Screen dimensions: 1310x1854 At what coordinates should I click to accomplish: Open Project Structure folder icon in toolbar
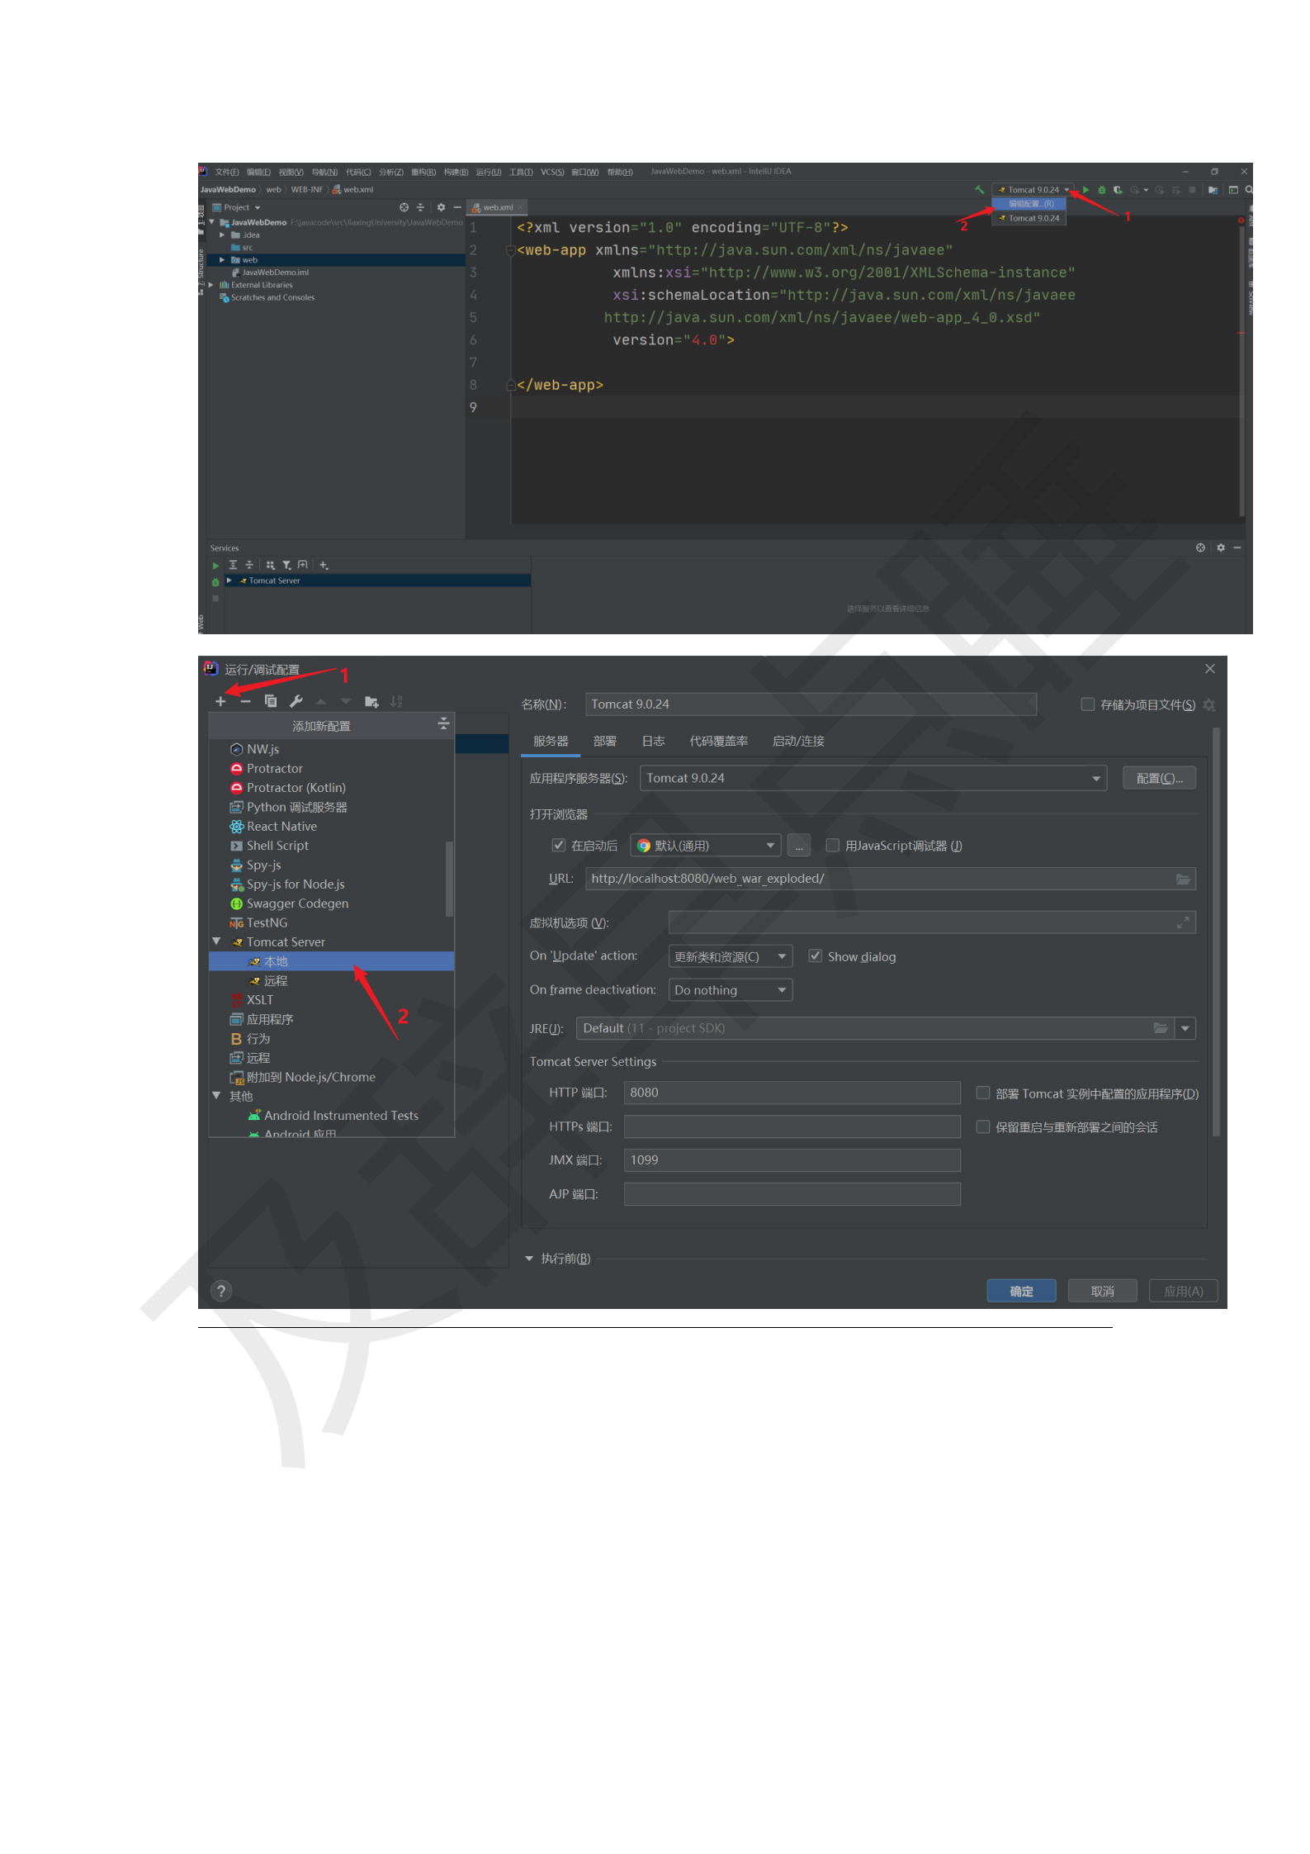[x=1213, y=190]
